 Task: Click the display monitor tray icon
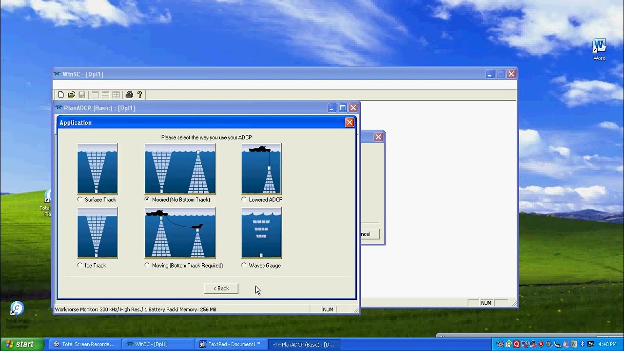(x=591, y=344)
